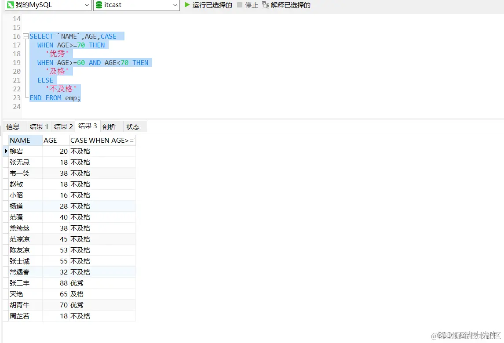Select the 范凉凉 name cell

tap(26, 239)
